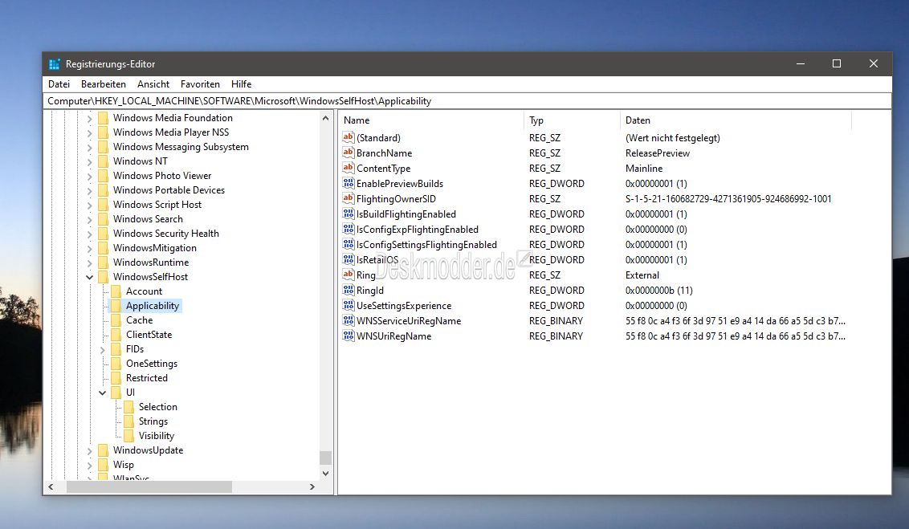Click the string icon beside FlightingOwnerSID
The image size is (909, 529).
[x=348, y=198]
